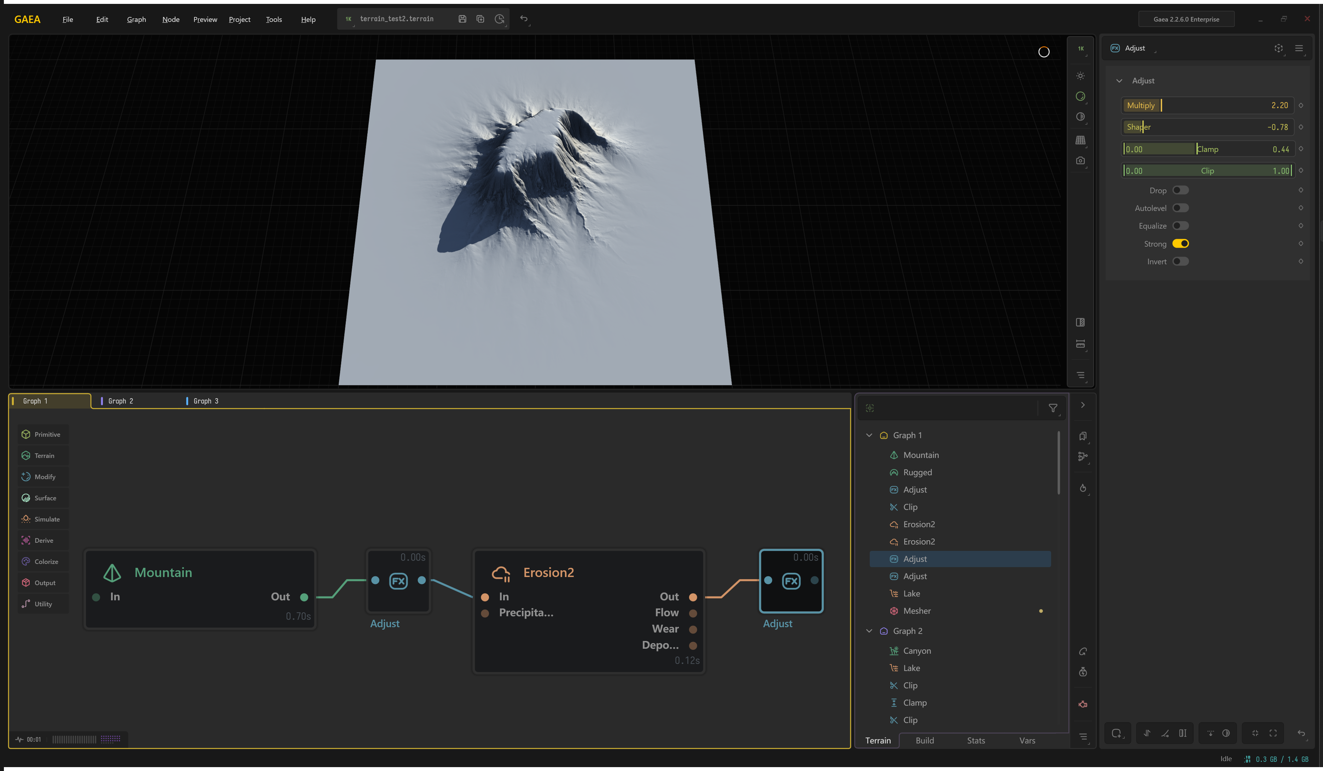Switch to the Graph 2 tab
The height and width of the screenshot is (771, 1323).
pyautogui.click(x=121, y=401)
